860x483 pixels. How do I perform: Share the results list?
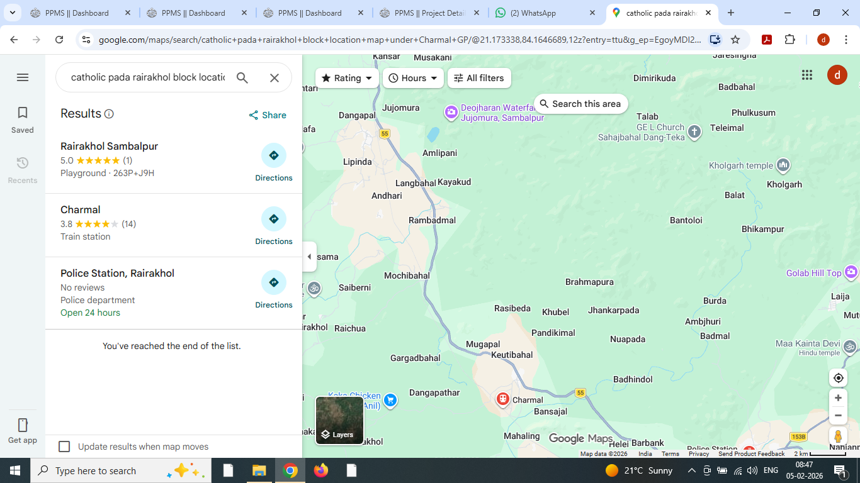pos(268,115)
